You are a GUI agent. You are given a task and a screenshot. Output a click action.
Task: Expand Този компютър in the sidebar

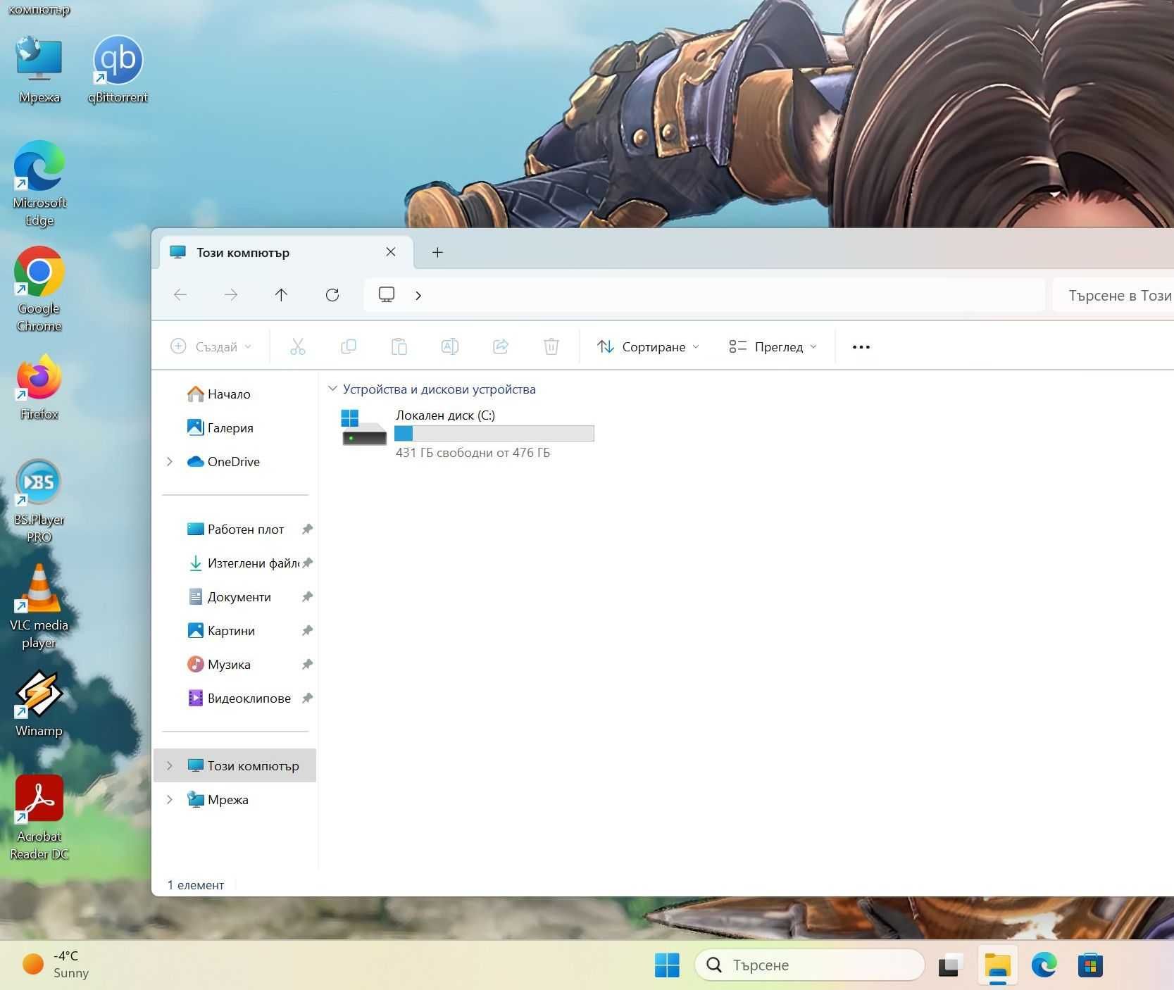coord(170,765)
